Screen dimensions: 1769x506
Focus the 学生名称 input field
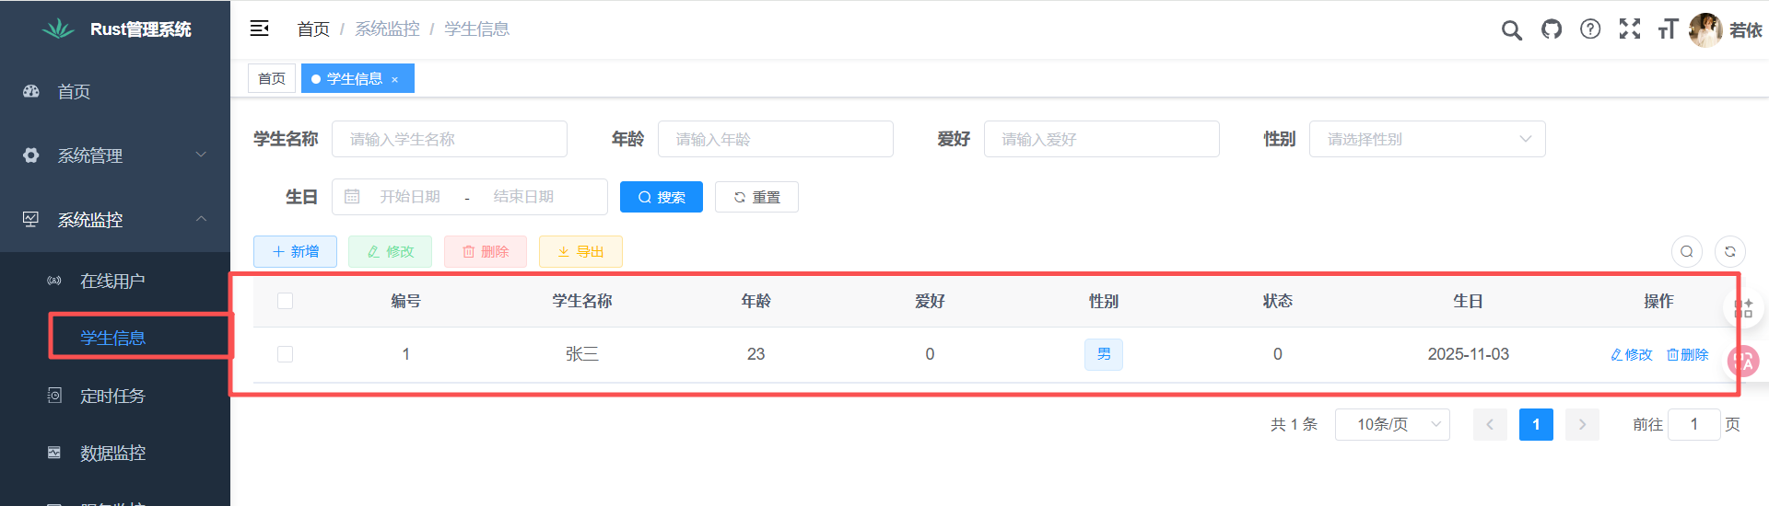[449, 139]
